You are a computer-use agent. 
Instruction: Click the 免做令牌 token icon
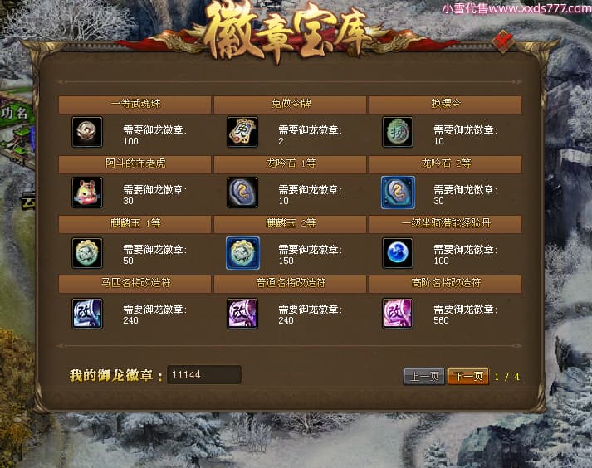(242, 132)
